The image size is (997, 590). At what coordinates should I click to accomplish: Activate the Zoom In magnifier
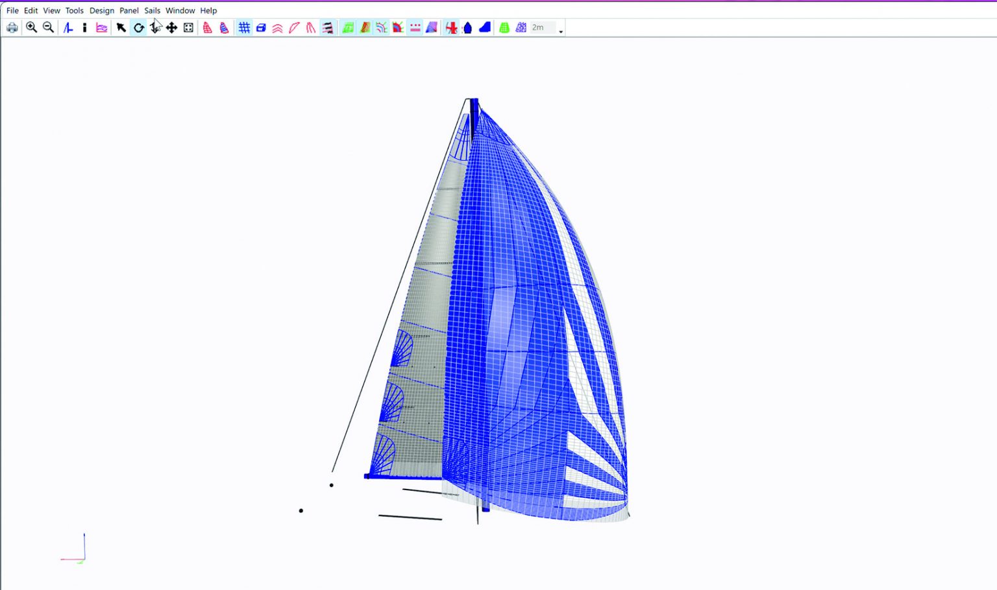tap(31, 27)
